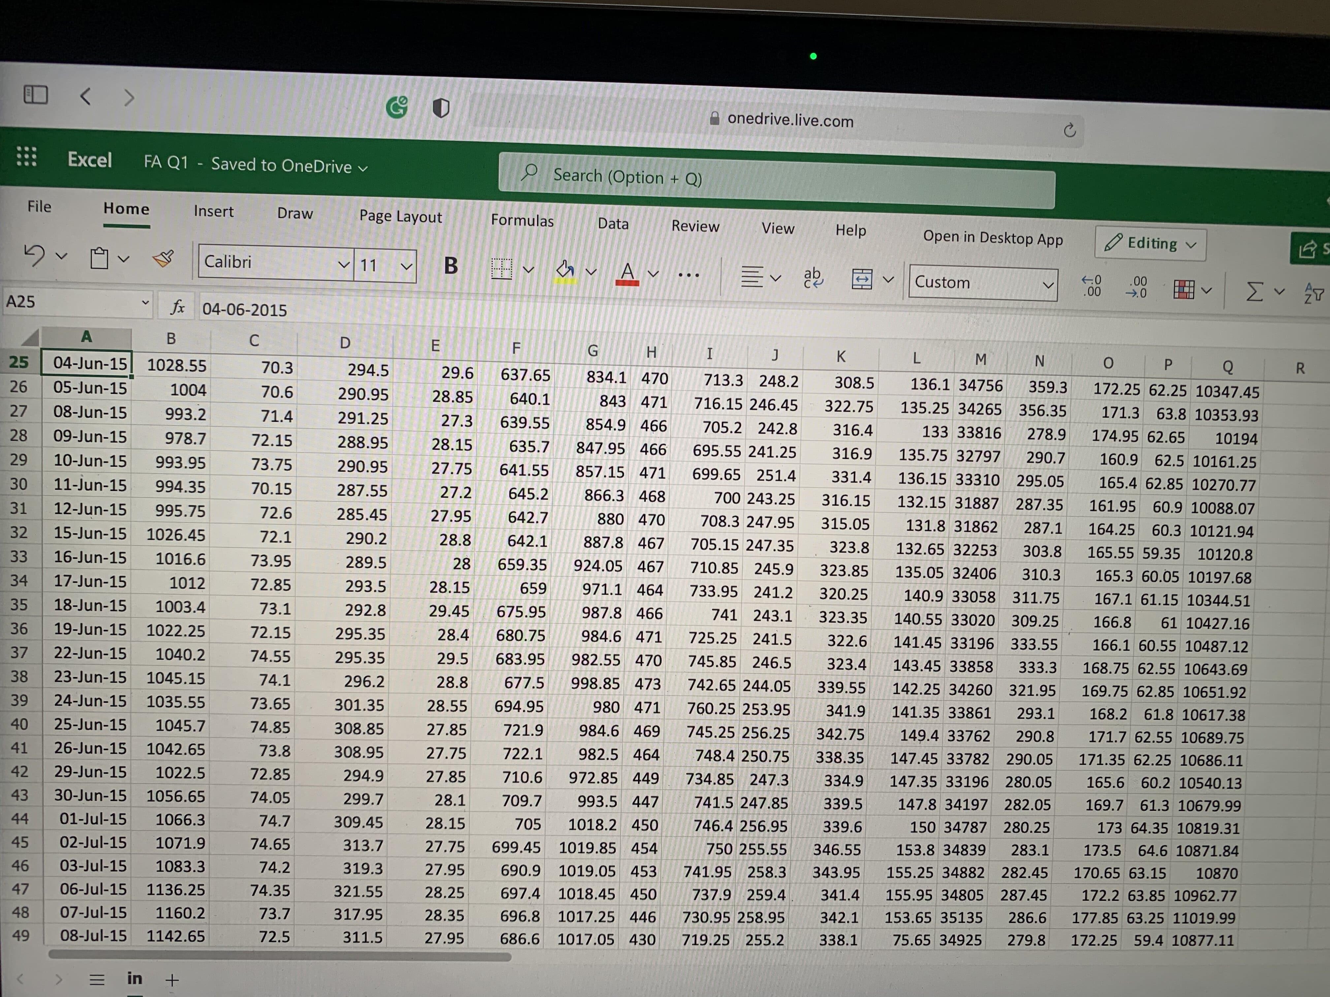The width and height of the screenshot is (1330, 997).
Task: Click the text alignment icon
Action: tap(751, 276)
